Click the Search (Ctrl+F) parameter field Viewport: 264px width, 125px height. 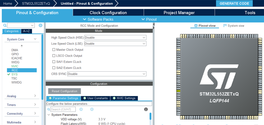pyautogui.click(x=63, y=109)
